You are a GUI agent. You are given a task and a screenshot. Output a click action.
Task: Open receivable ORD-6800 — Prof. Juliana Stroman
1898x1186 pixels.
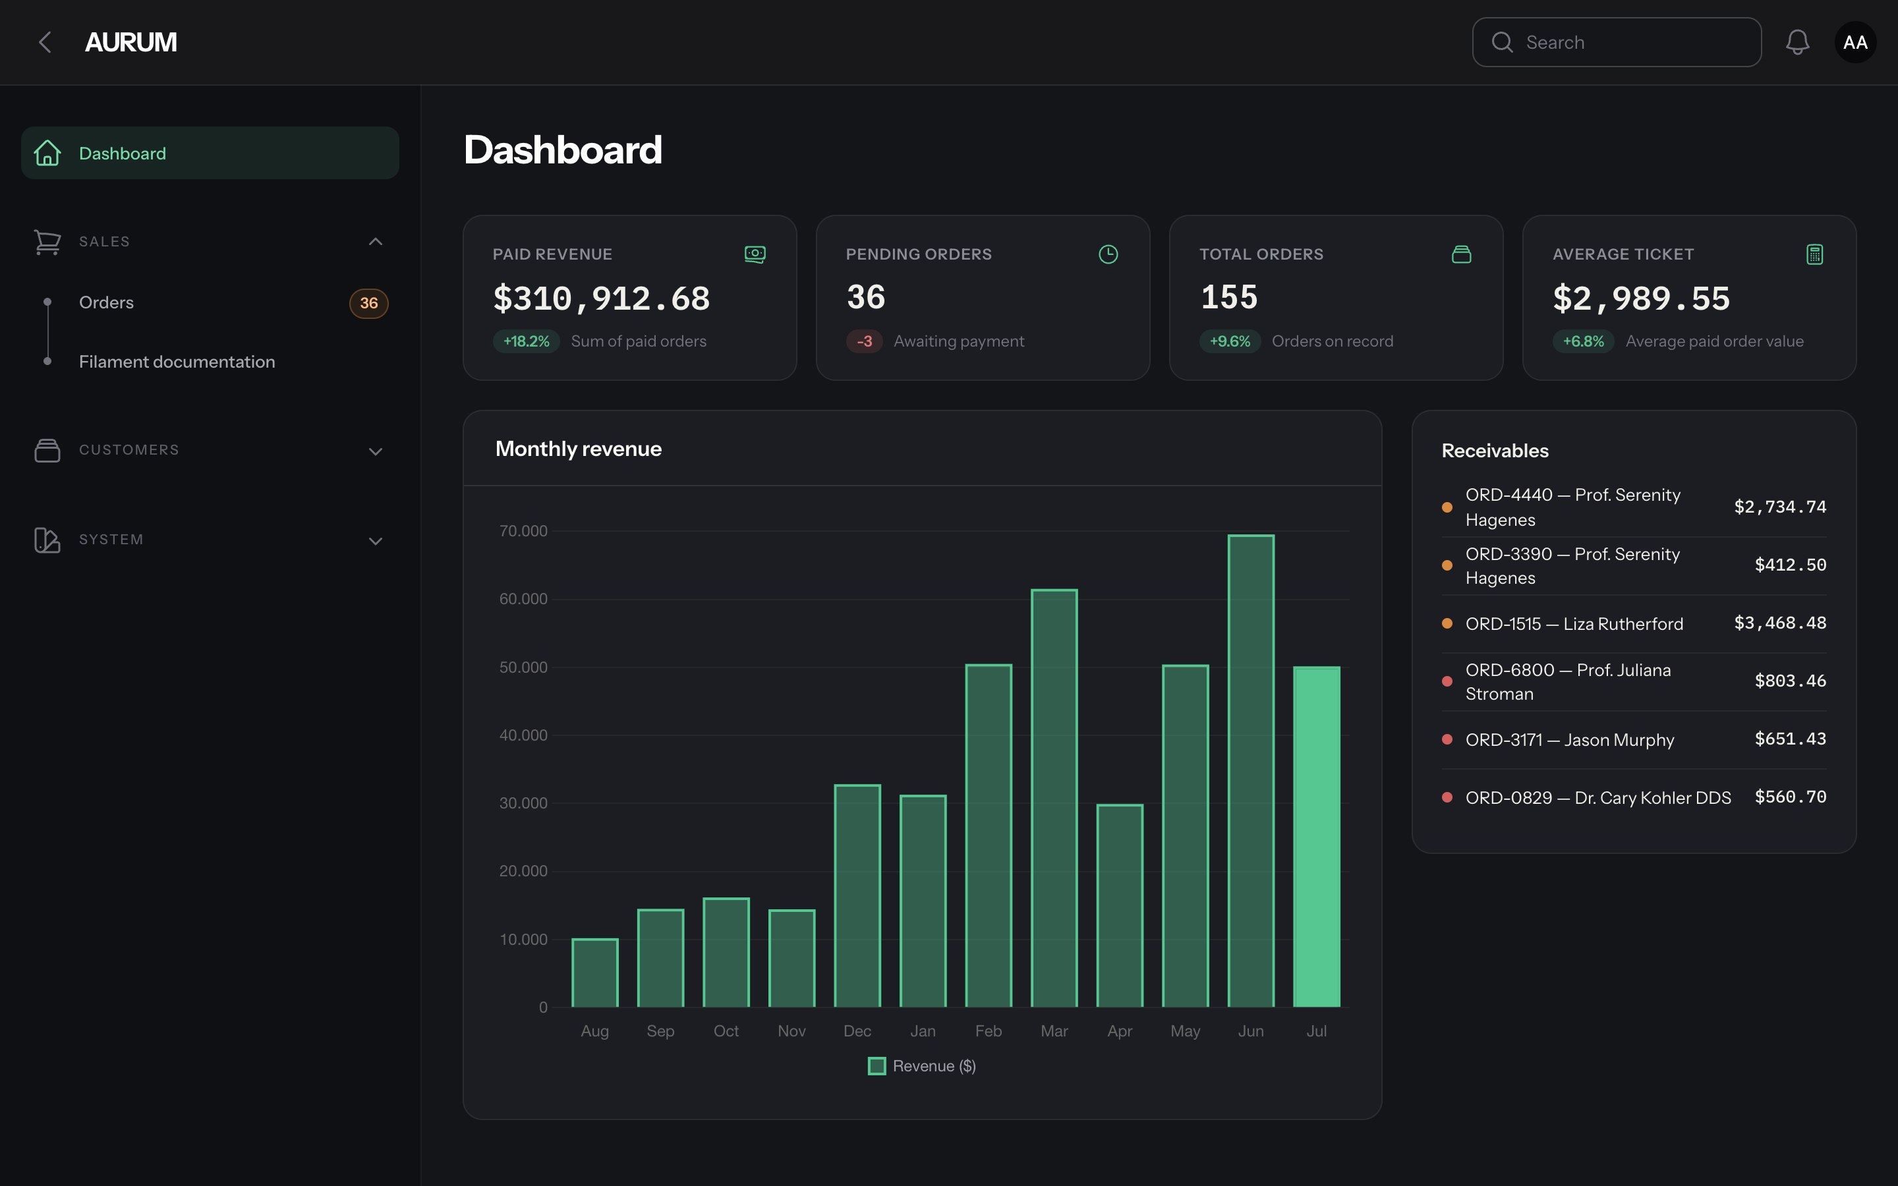[x=1634, y=682]
